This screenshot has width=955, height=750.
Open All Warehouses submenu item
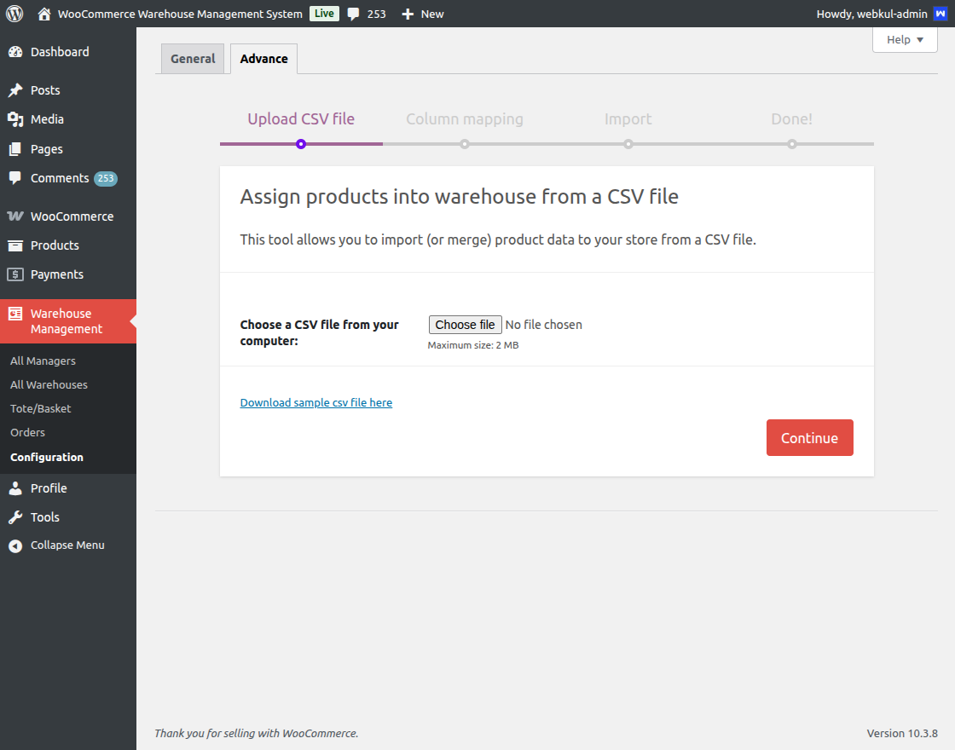pyautogui.click(x=49, y=384)
